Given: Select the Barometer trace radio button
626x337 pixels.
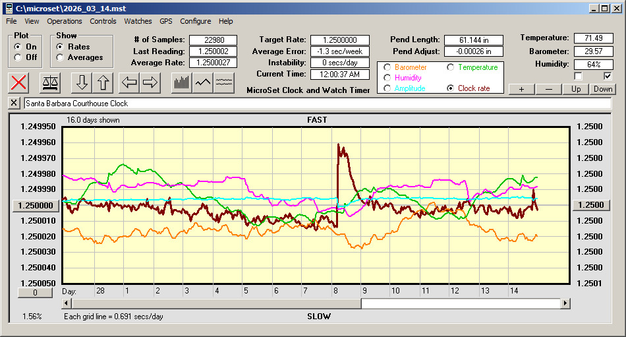Looking at the screenshot, I should point(387,67).
